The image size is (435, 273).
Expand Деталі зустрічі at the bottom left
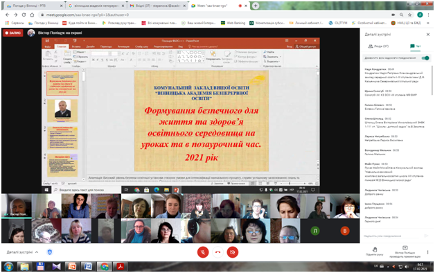[22, 252]
